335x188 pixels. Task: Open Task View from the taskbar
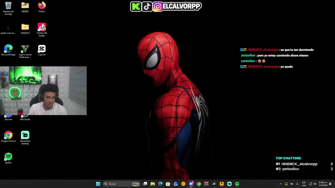145,184
